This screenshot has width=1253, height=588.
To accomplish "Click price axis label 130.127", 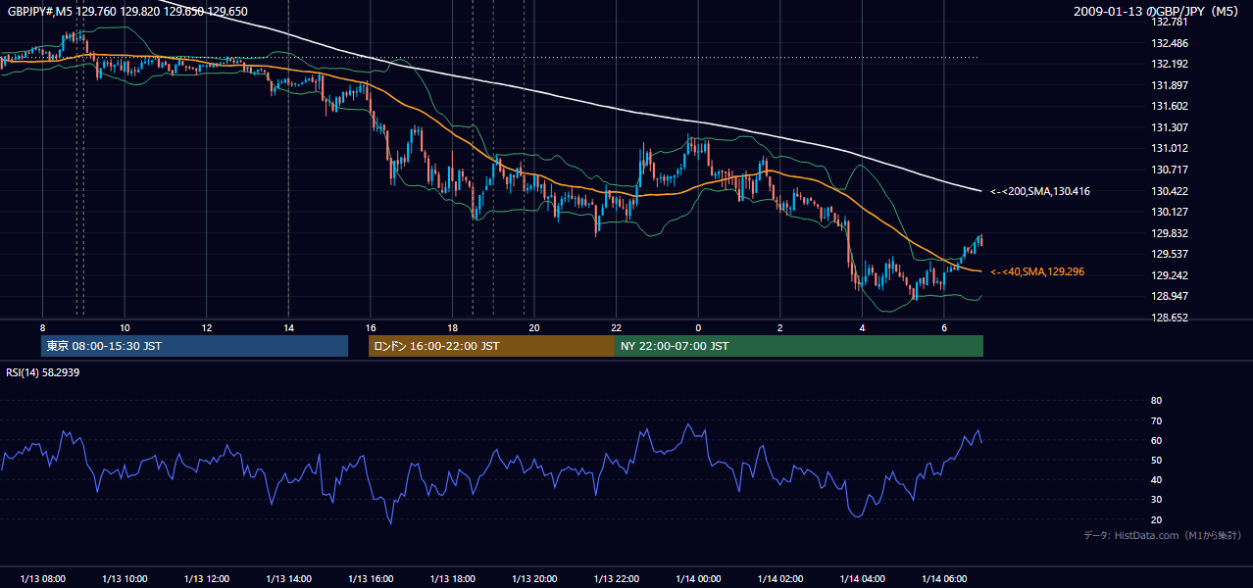I will point(1169,212).
